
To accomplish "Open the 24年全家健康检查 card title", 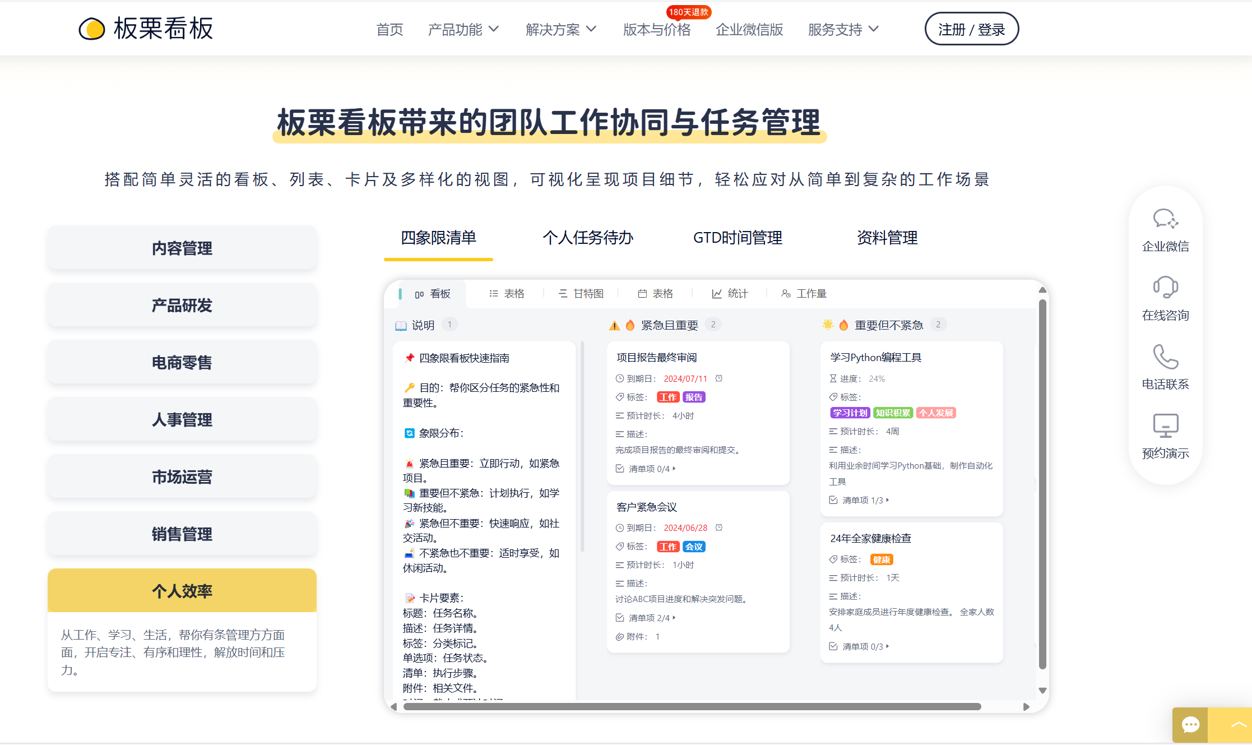I will [870, 538].
